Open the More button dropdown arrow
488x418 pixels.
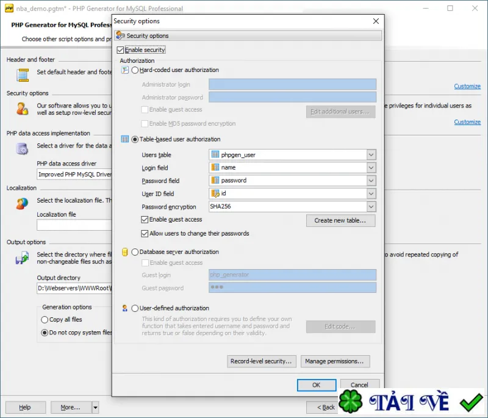(x=95, y=407)
